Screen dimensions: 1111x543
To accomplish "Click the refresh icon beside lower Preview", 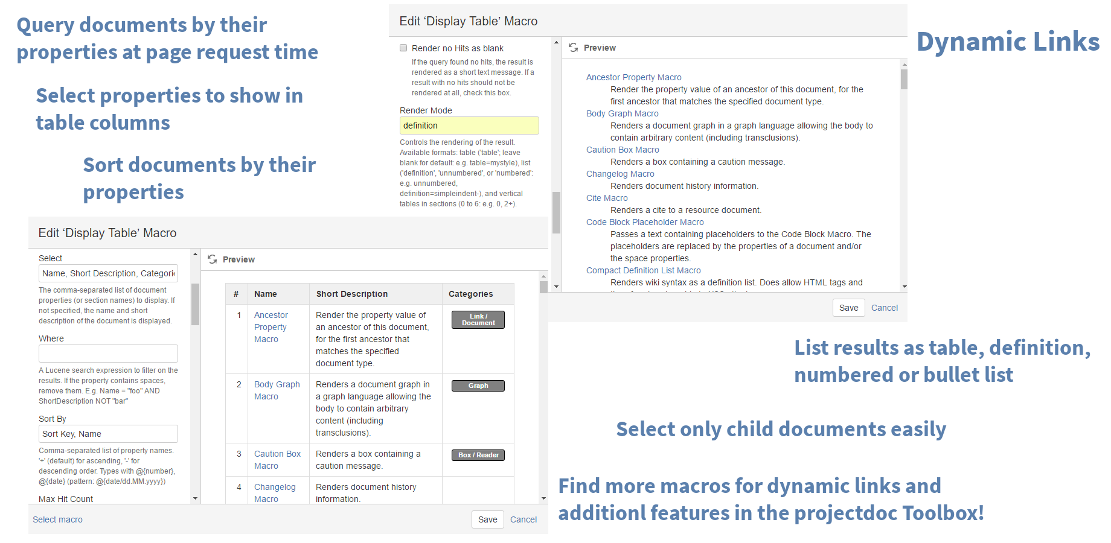I will [212, 259].
